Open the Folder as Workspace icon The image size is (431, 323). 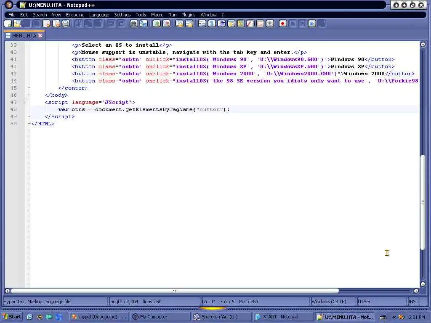click(260, 24)
